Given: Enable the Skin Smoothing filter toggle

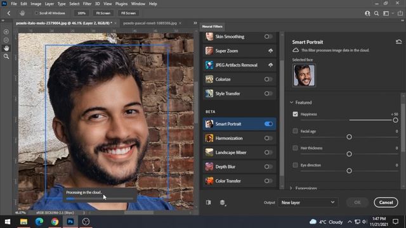Looking at the screenshot, I should pyautogui.click(x=268, y=37).
